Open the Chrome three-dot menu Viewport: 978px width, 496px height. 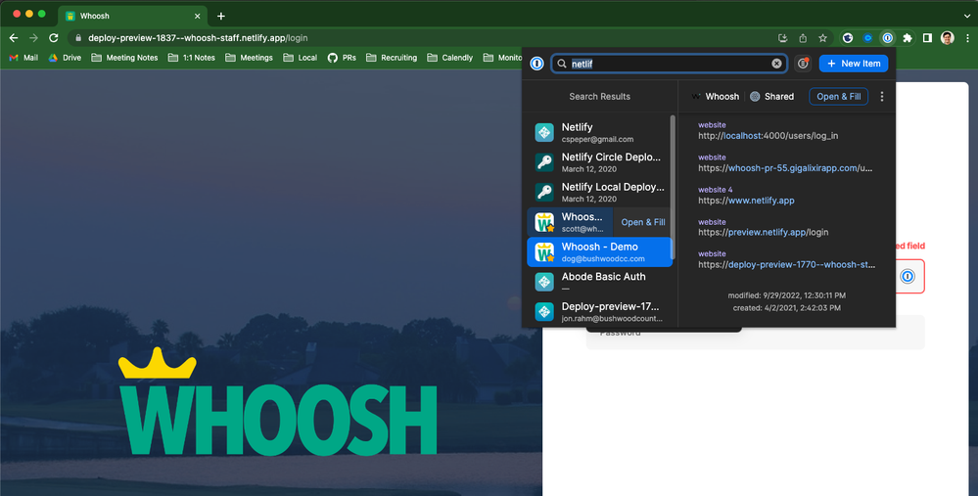pos(966,38)
